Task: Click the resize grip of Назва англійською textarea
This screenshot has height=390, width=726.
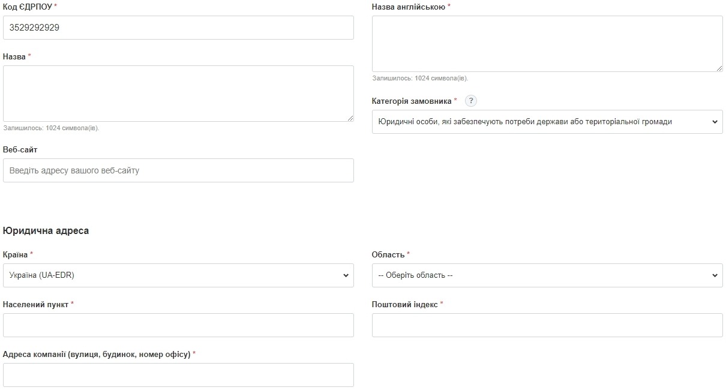Action: click(x=719, y=68)
